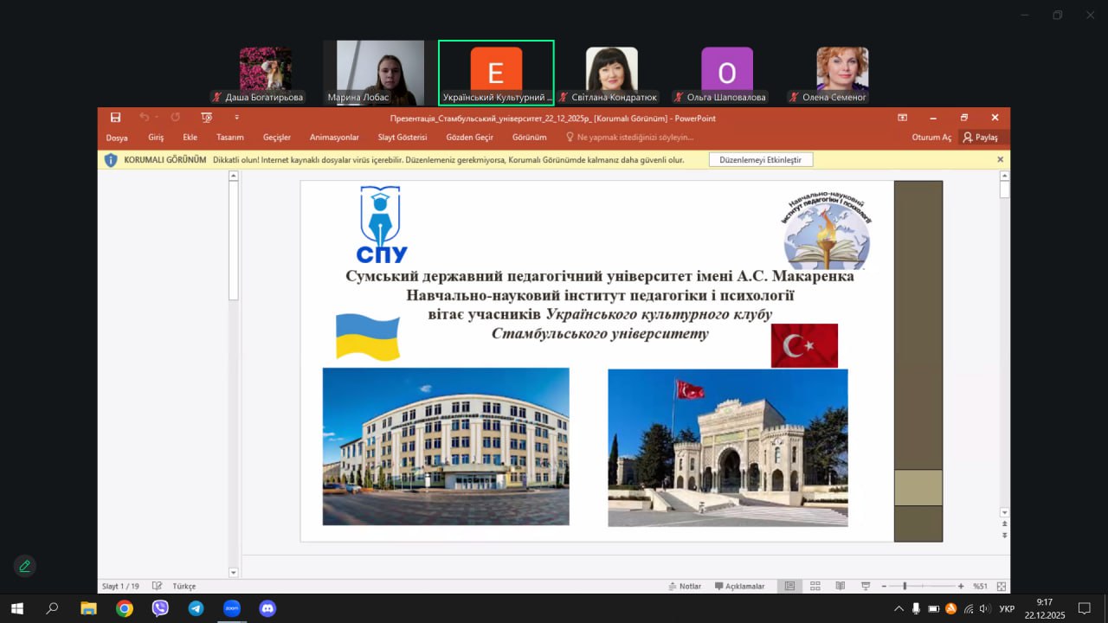1108x623 pixels.
Task: Open the Slayt Gösterisi tab
Action: click(x=402, y=137)
